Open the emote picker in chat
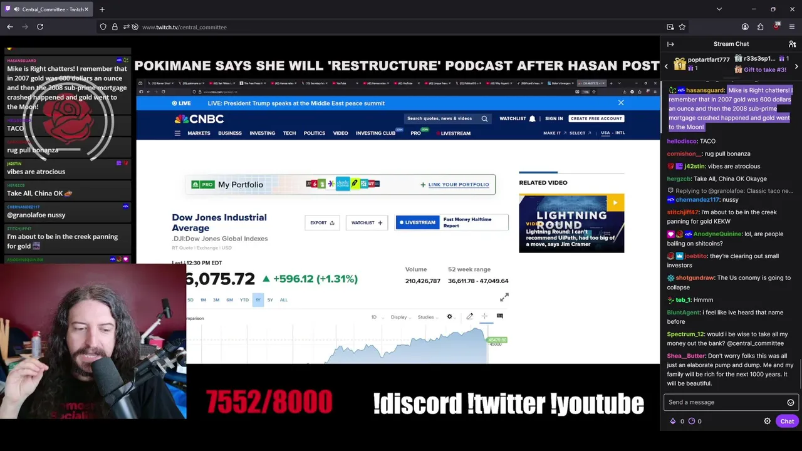Image resolution: width=802 pixels, height=451 pixels. (x=791, y=402)
